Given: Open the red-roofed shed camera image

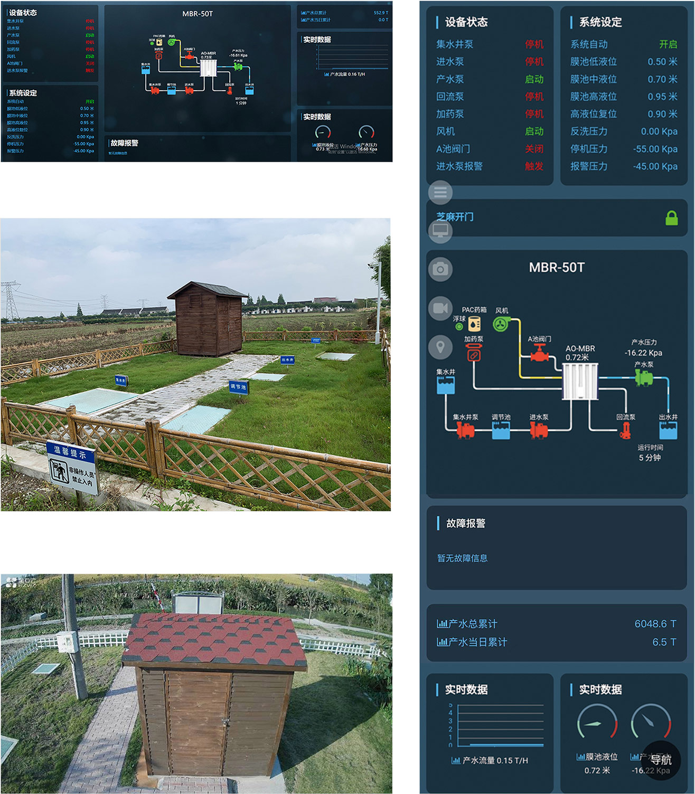Looking at the screenshot, I should (x=196, y=683).
